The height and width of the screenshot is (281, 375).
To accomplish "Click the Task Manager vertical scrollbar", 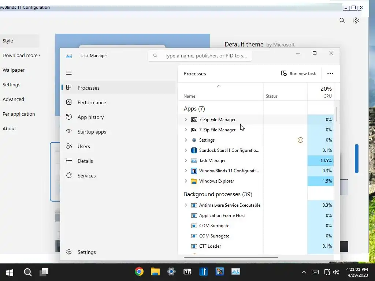I will [x=337, y=114].
